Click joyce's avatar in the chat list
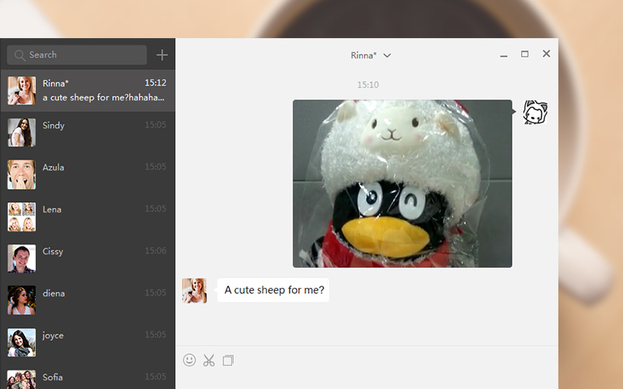 22,342
